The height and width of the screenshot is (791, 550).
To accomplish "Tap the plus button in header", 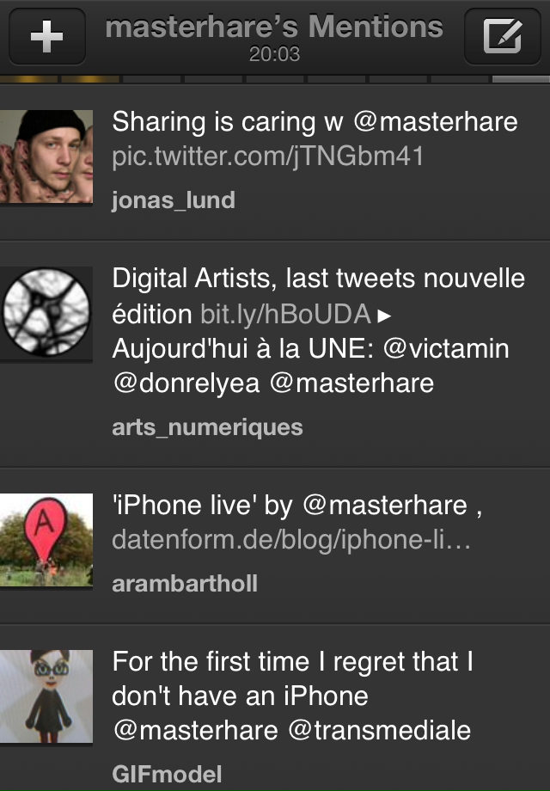I will 46,36.
